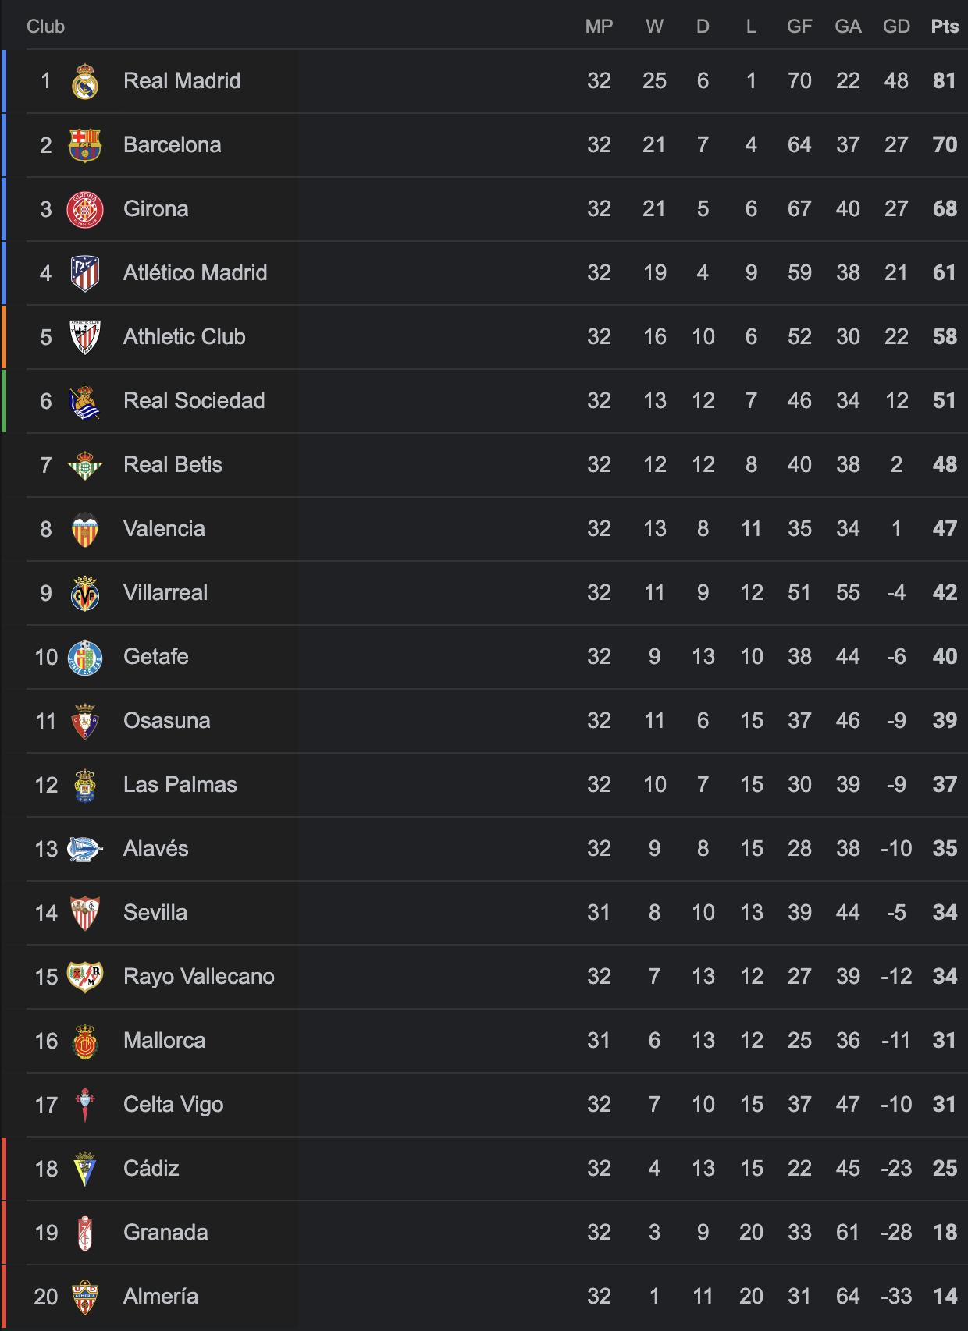Image resolution: width=968 pixels, height=1331 pixels.
Task: Click the Cádiz yellow crest icon
Action: pyautogui.click(x=85, y=1169)
